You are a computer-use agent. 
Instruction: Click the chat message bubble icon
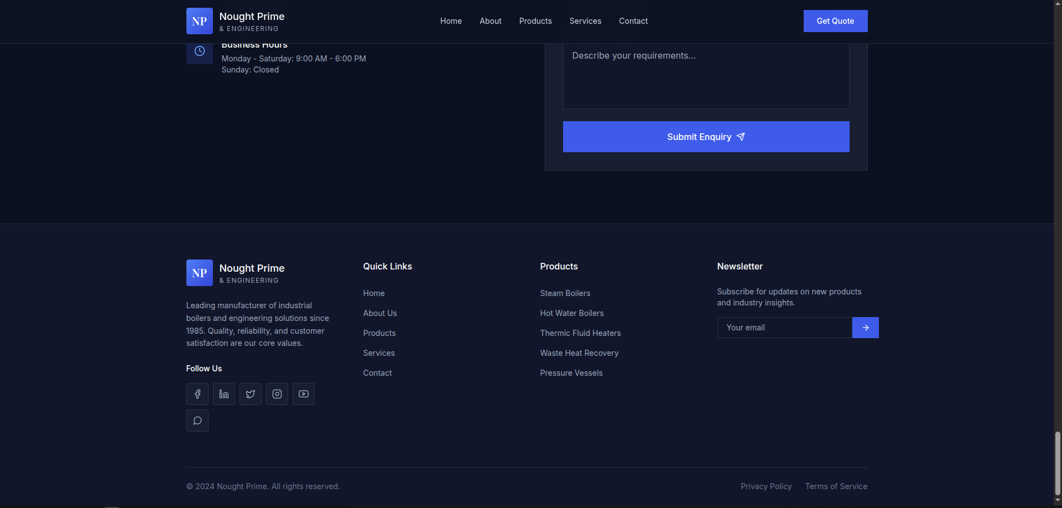(x=197, y=421)
